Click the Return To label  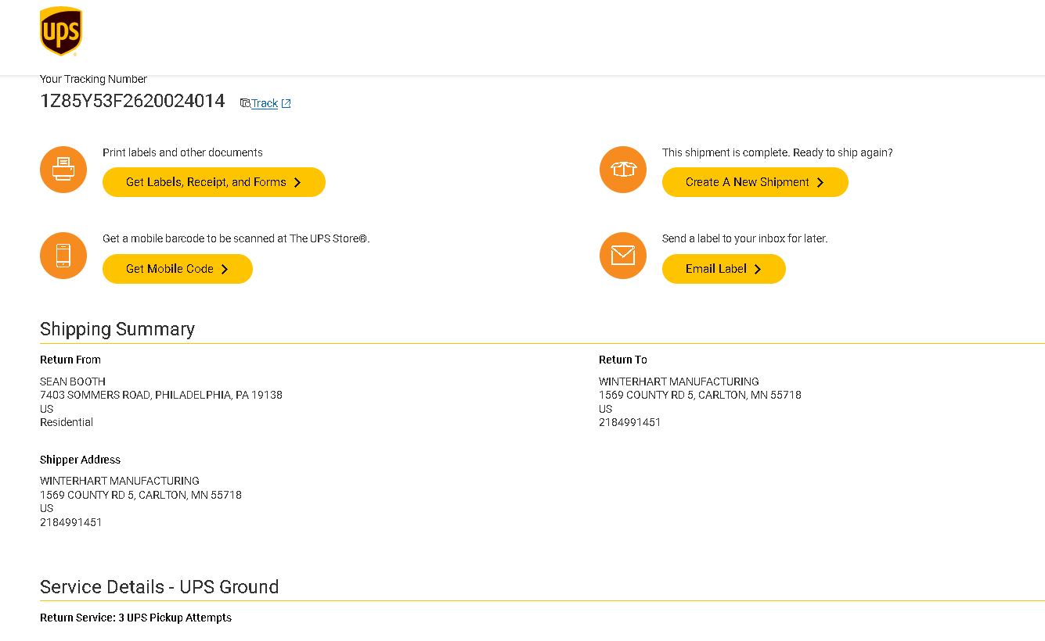pos(623,360)
